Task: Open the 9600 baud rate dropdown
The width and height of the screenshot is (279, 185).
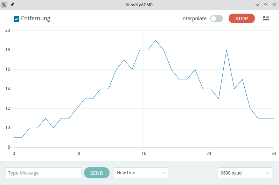Action: point(244,173)
